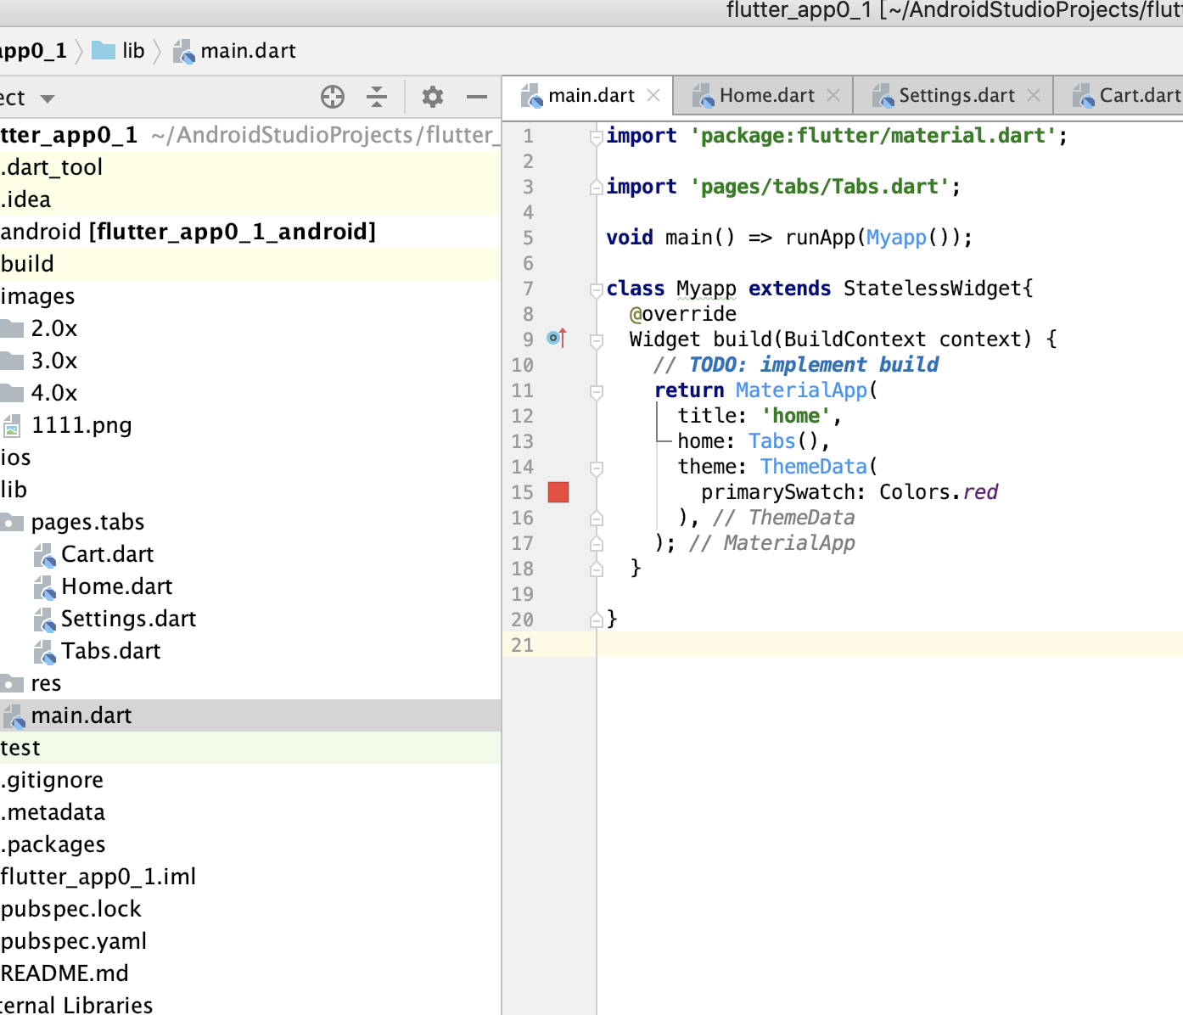Click the red color swatch in gutter
The width and height of the screenshot is (1183, 1015).
tap(558, 492)
